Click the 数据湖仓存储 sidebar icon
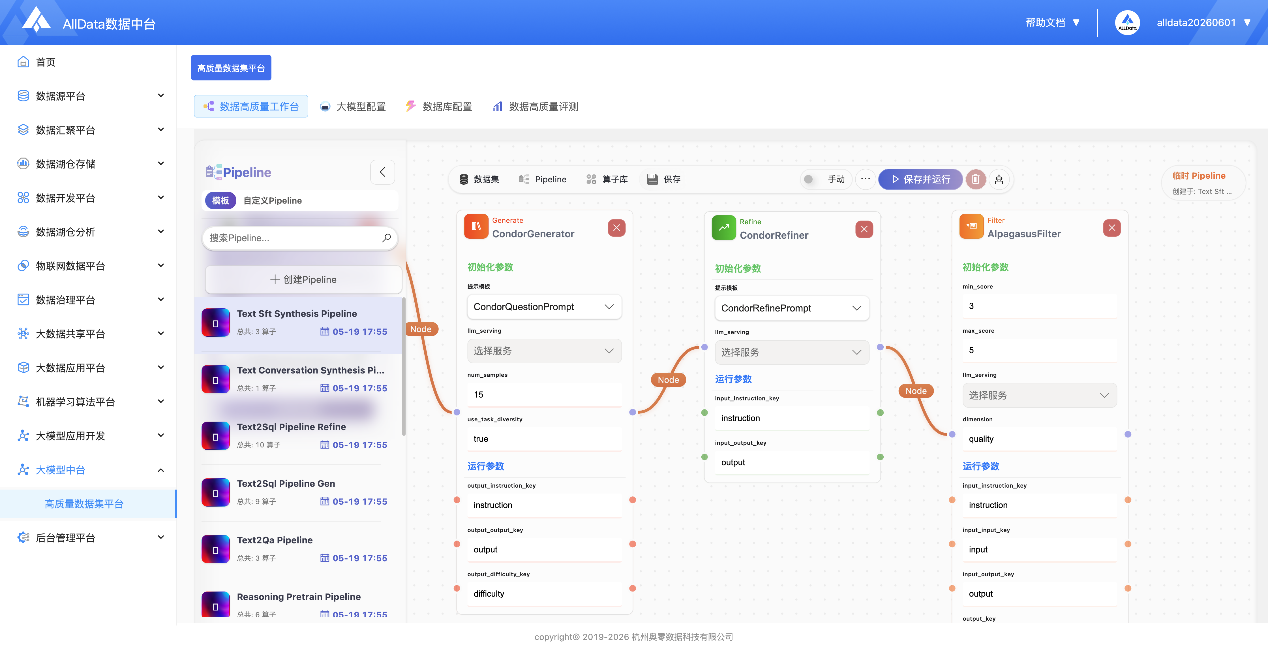This screenshot has width=1268, height=649. (x=23, y=164)
